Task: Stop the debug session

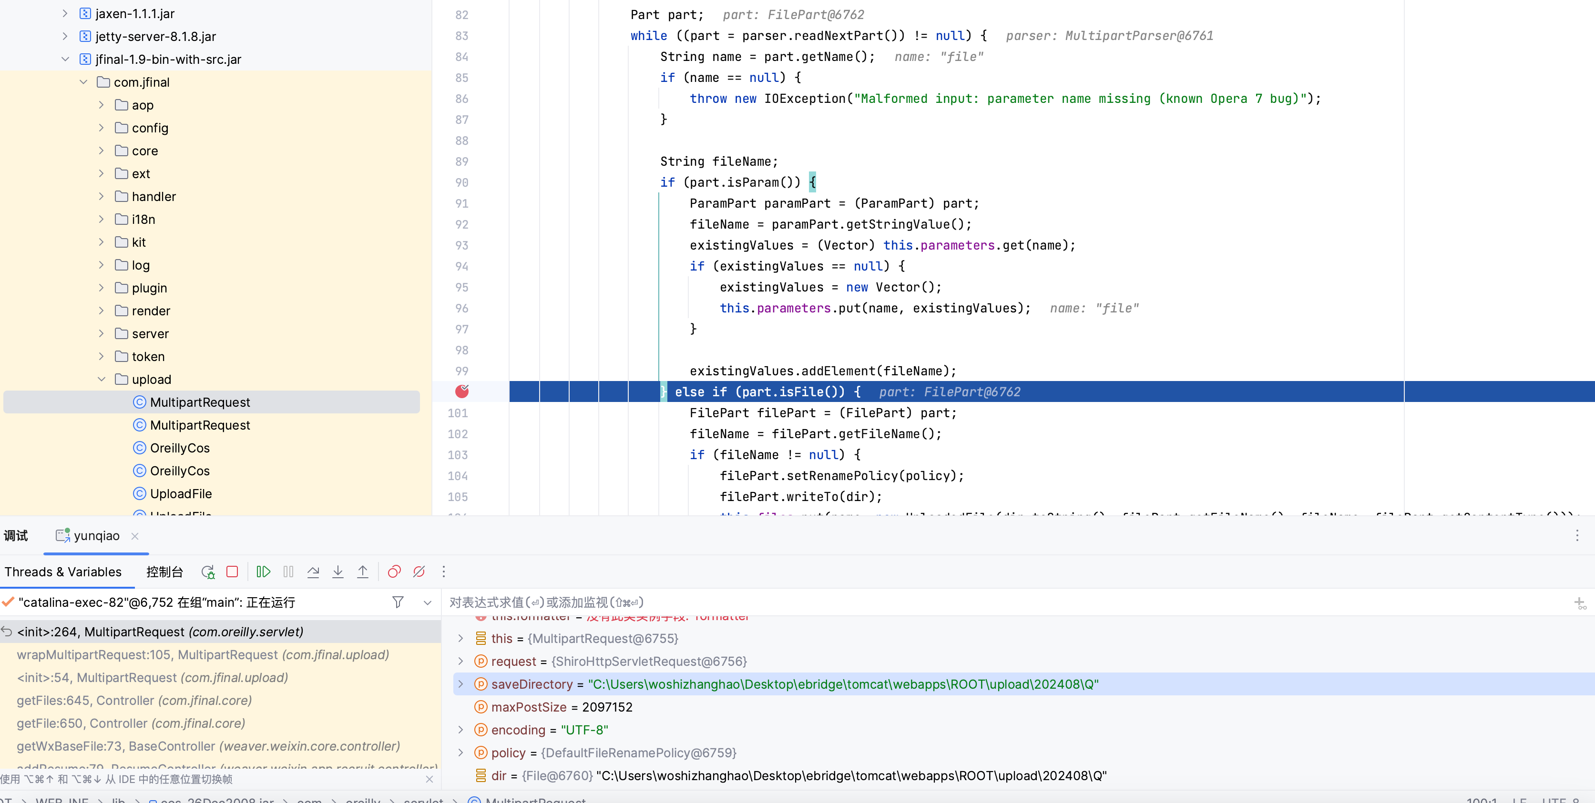Action: (232, 572)
